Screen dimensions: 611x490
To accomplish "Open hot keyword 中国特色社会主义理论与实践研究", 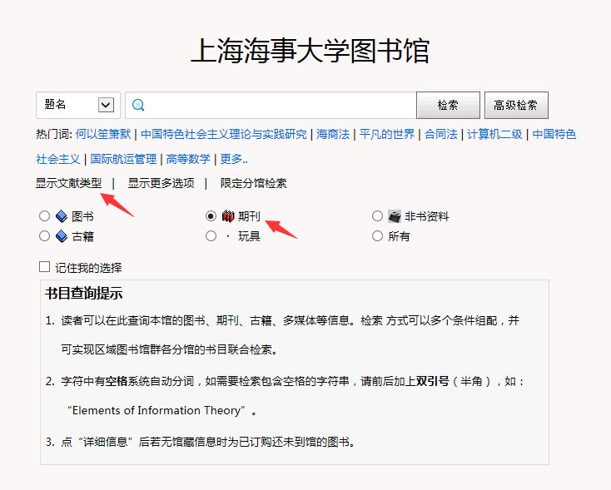I will tap(224, 135).
